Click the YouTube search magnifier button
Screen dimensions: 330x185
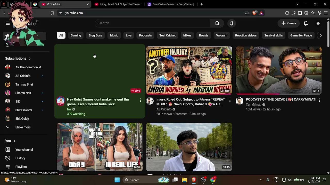pos(217,23)
